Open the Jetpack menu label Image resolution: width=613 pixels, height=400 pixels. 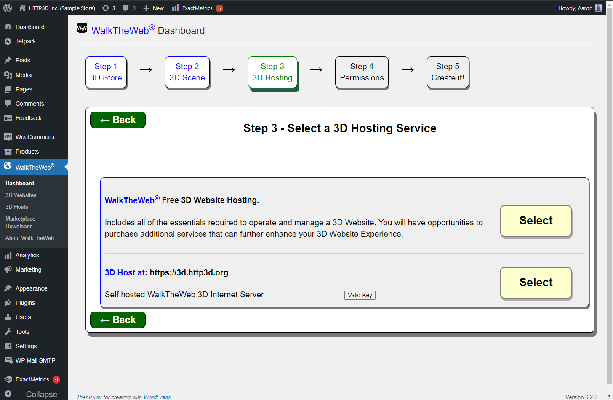(x=26, y=41)
